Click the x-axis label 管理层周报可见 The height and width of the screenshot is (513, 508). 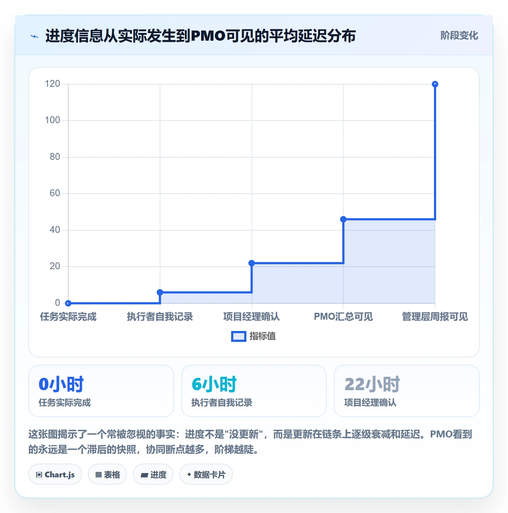click(x=435, y=317)
